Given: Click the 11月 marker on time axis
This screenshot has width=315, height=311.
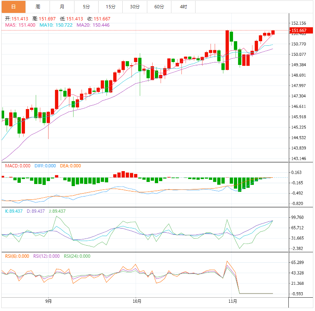Looking at the screenshot, I should 233,301.
